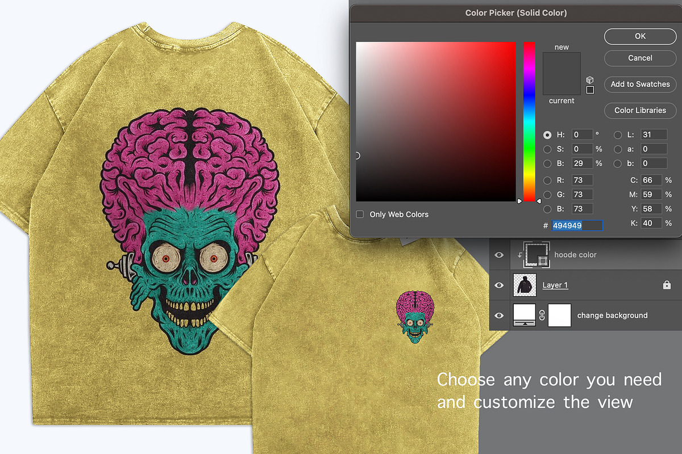
Task: Click the new color preview swatch
Action: 562,63
